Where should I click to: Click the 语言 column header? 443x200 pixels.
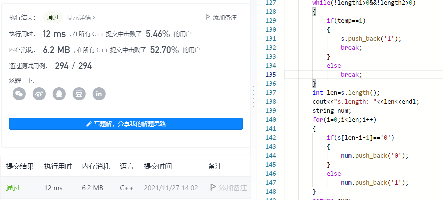127,166
